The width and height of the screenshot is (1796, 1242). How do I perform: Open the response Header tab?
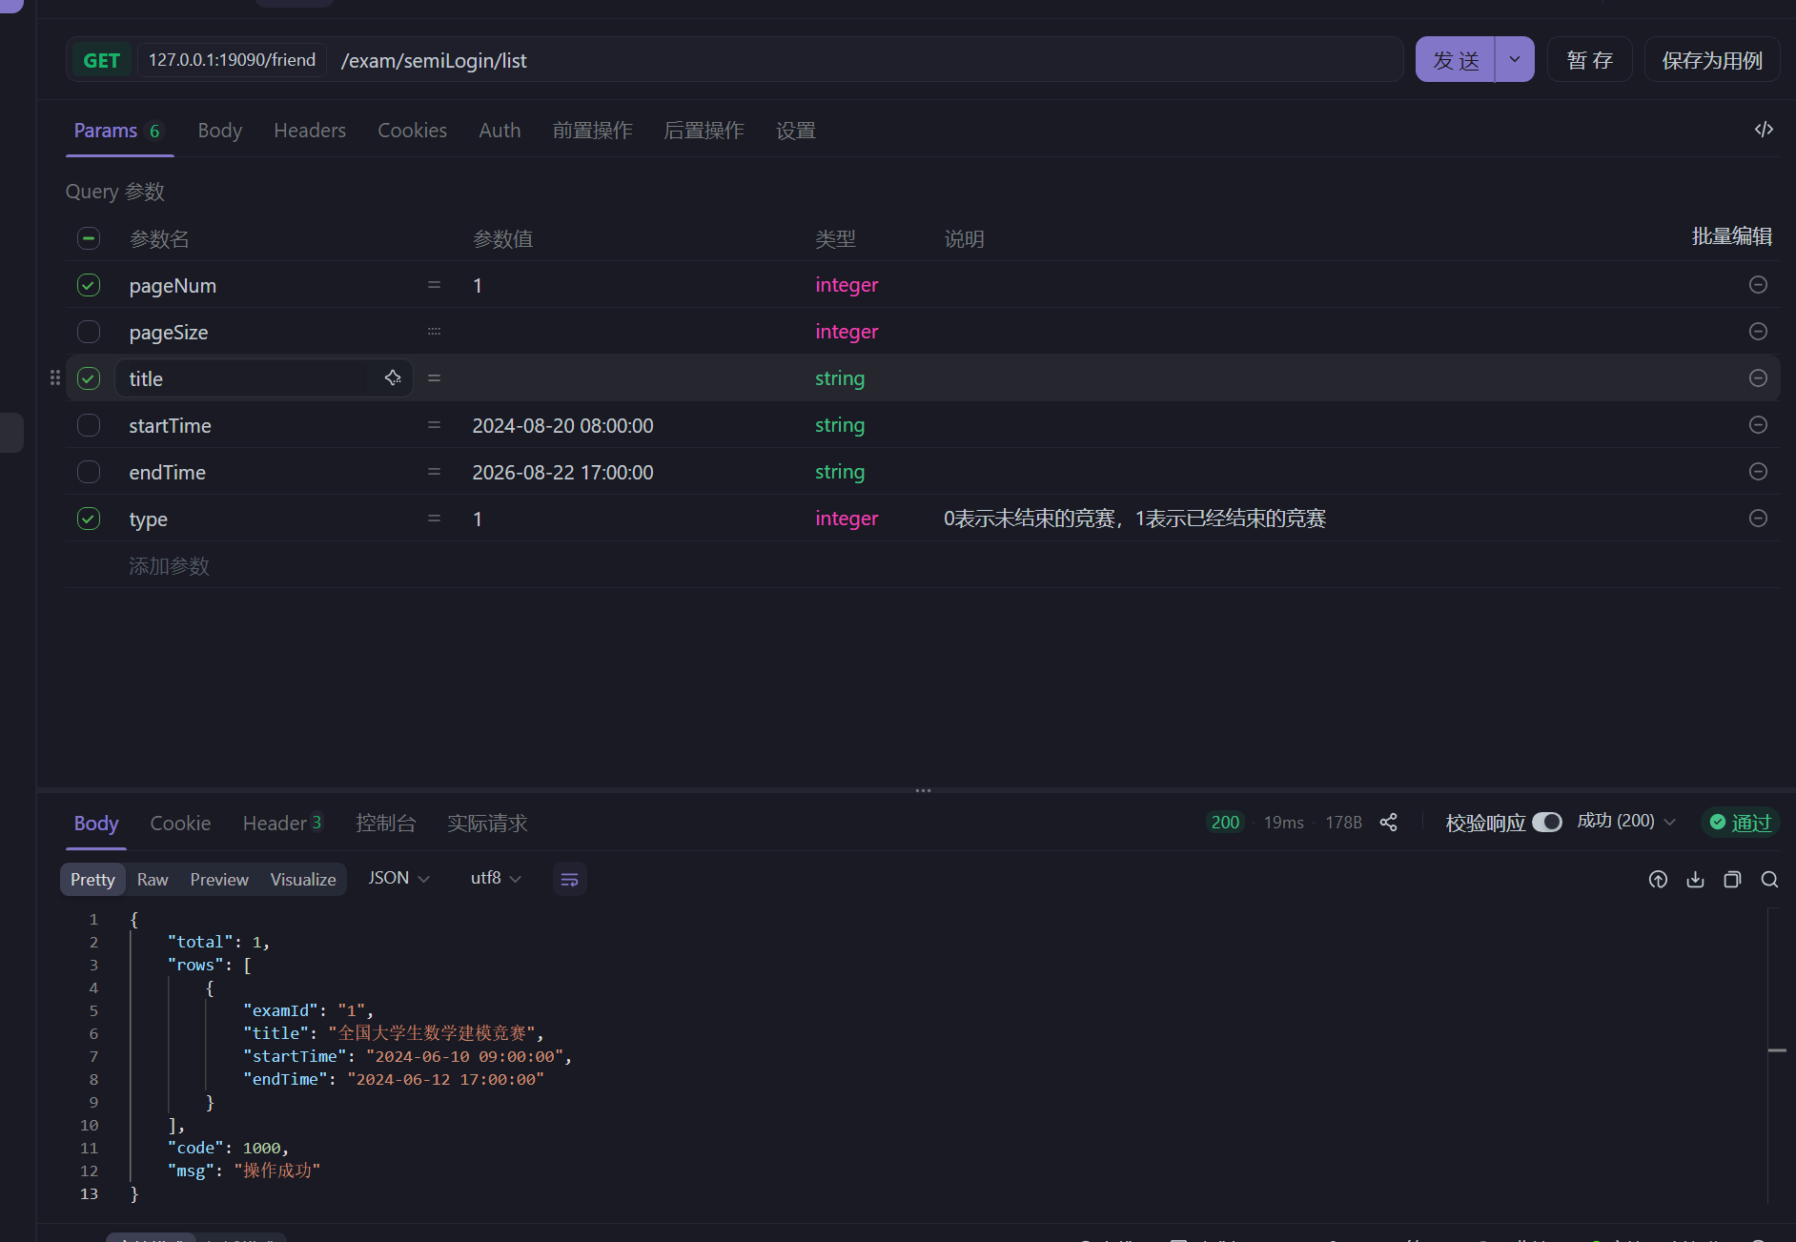(x=282, y=824)
